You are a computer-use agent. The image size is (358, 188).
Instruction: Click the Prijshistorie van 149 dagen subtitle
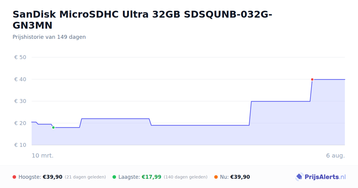[49, 37]
